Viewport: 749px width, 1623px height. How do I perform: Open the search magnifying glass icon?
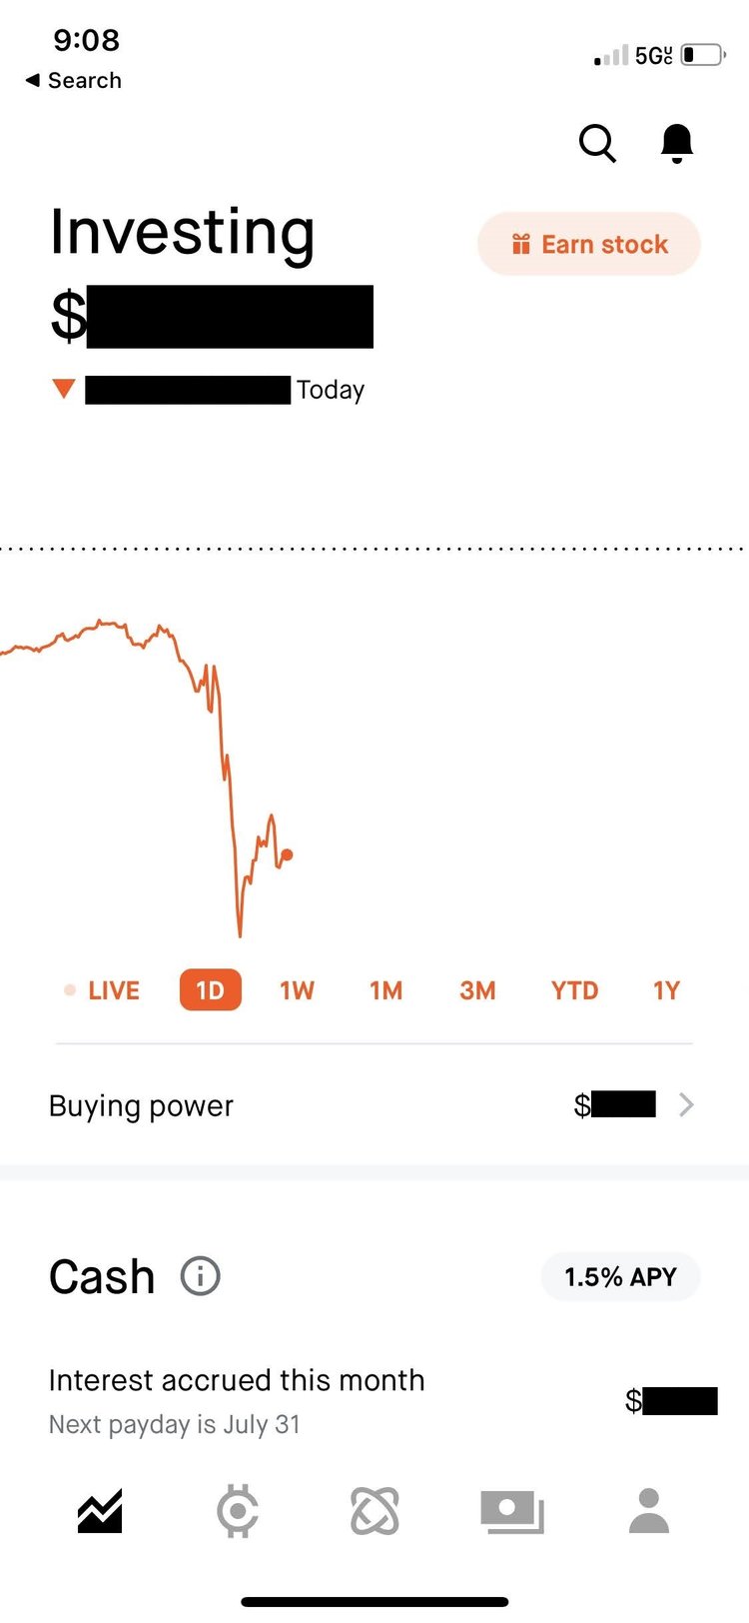pyautogui.click(x=597, y=143)
